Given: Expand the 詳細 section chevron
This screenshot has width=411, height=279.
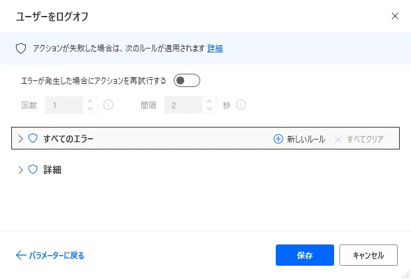Looking at the screenshot, I should pyautogui.click(x=21, y=169).
